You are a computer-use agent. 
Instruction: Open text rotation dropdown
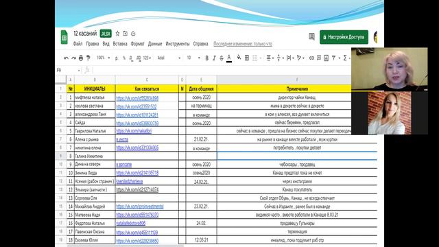pyautogui.click(x=300, y=58)
